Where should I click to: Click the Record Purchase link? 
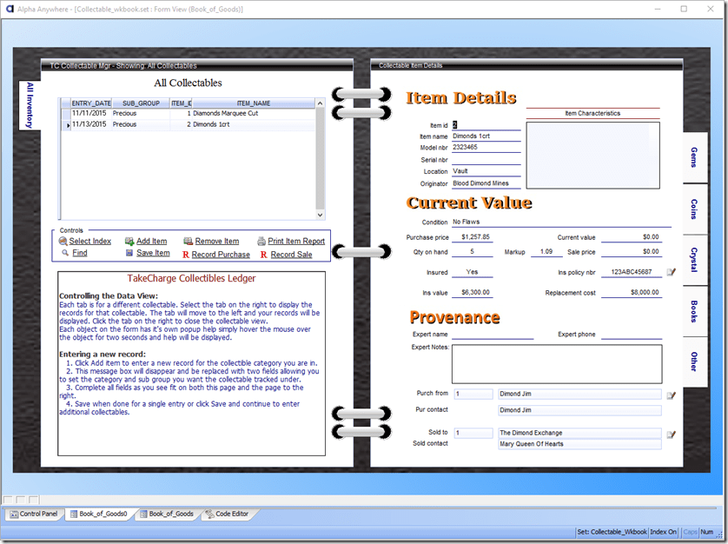pyautogui.click(x=221, y=255)
